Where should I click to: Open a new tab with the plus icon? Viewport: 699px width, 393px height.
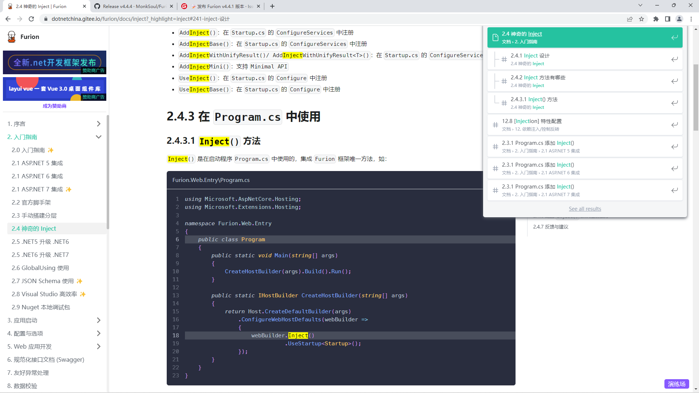pos(272,6)
